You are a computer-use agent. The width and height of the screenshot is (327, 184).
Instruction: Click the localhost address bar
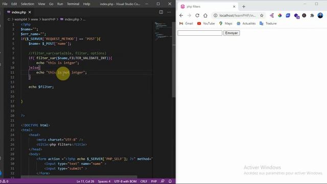(x=238, y=15)
